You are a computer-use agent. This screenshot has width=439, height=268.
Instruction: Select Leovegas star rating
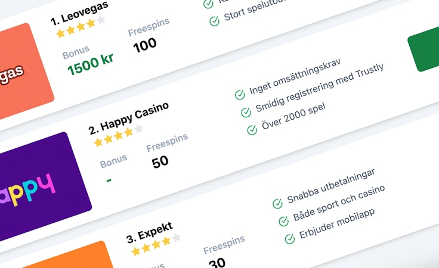tap(81, 27)
